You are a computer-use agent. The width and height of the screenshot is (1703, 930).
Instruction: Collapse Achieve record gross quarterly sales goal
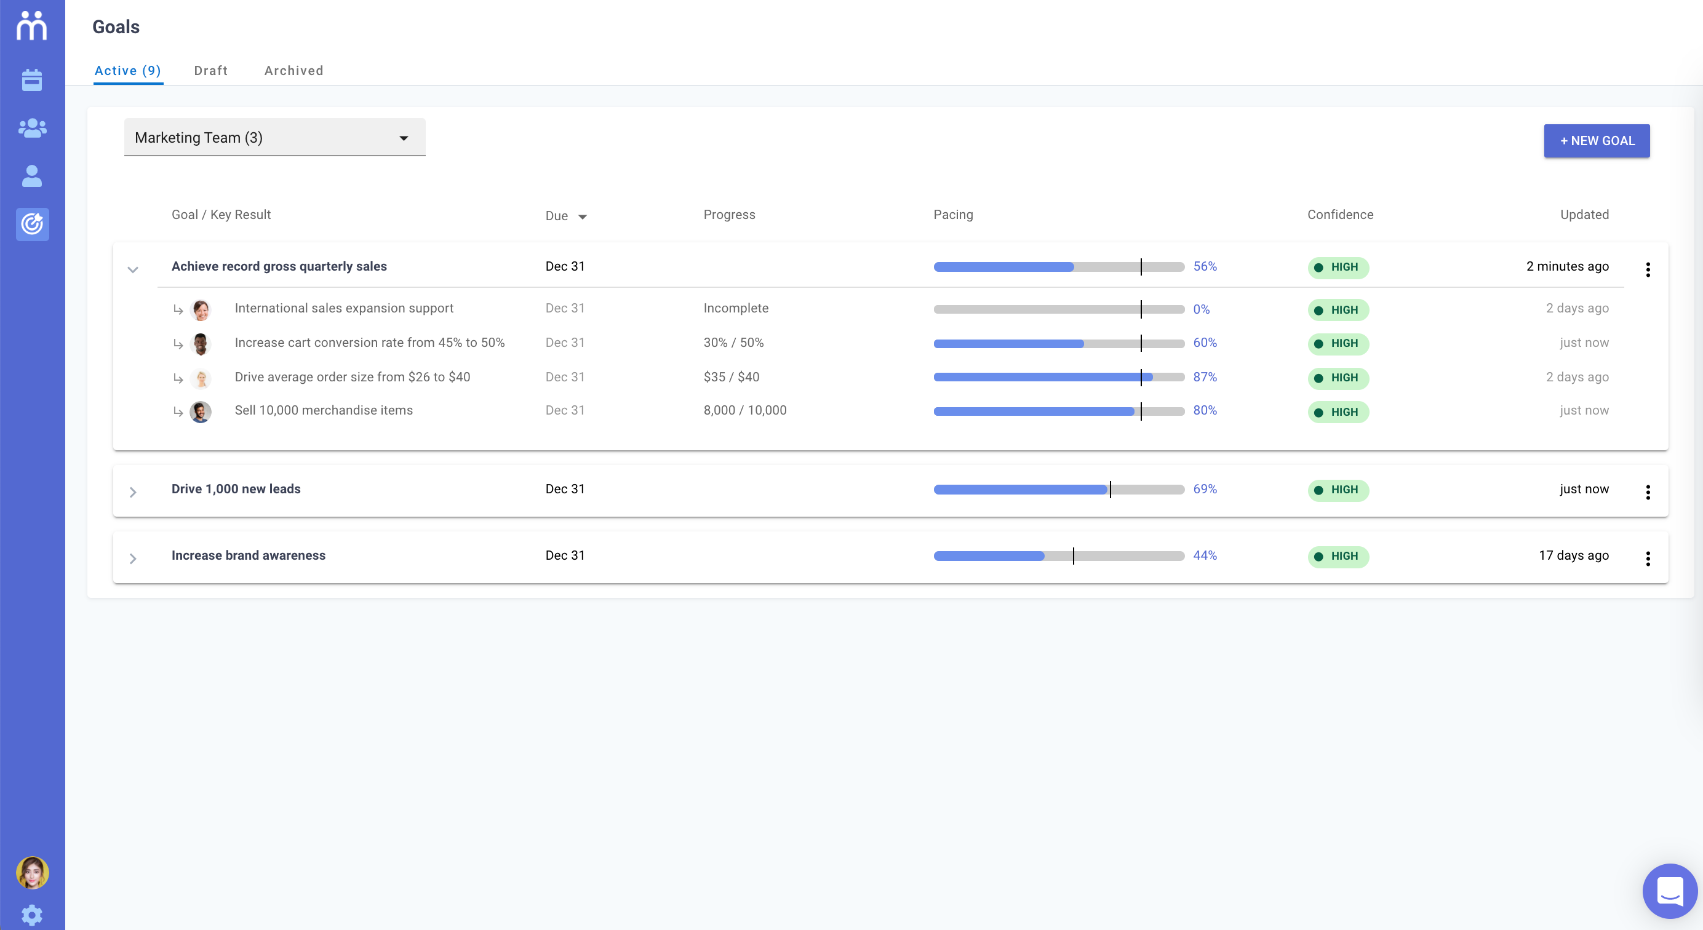133,269
